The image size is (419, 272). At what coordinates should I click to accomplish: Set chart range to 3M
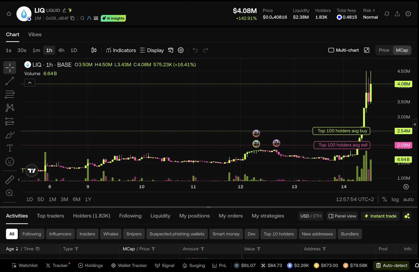64,200
